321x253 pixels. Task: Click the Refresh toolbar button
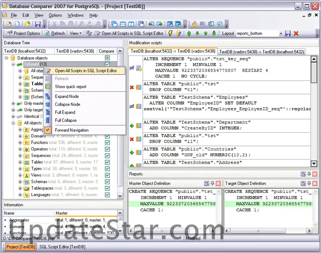coord(55,33)
